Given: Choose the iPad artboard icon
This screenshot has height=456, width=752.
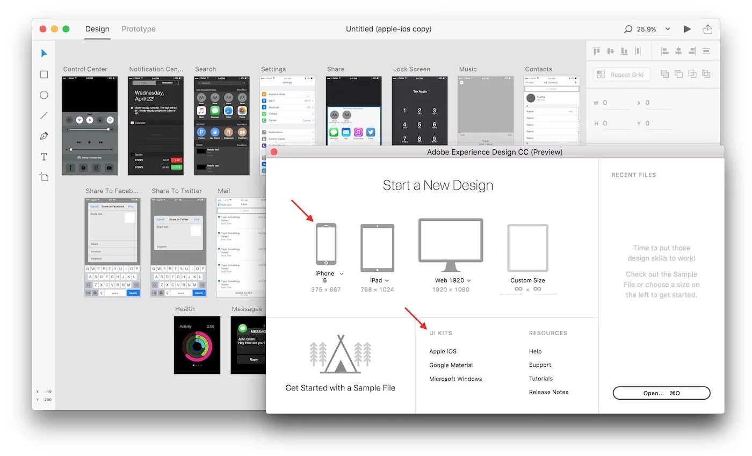Looking at the screenshot, I should click(377, 248).
